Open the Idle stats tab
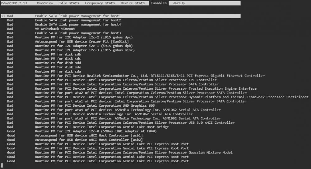Screen dimensions: 311x169 coord(69,3)
